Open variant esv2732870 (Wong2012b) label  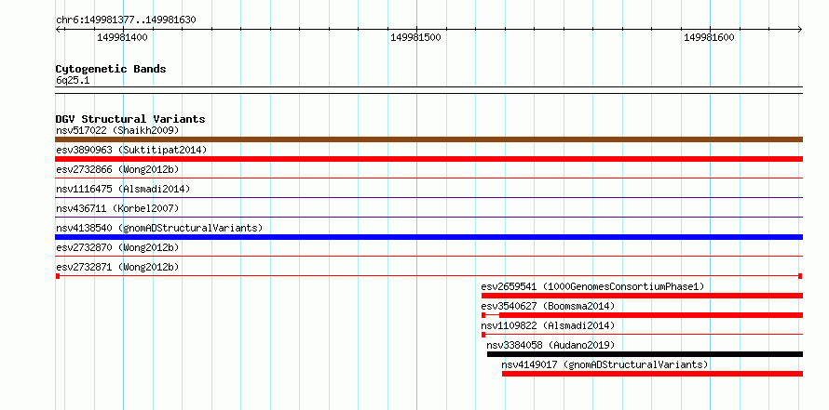117,247
